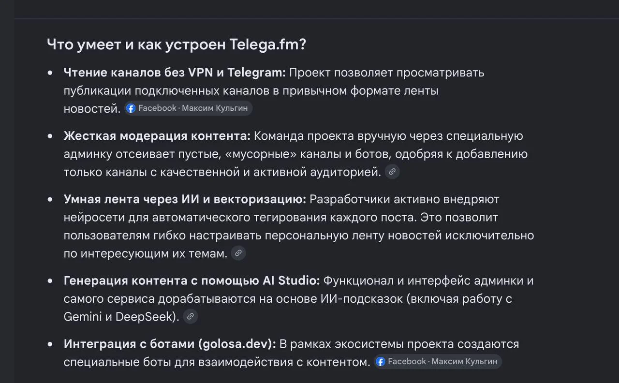Open the Максим Кульгин name in the first source chip
Image resolution: width=619 pixels, height=383 pixels.
(215, 108)
